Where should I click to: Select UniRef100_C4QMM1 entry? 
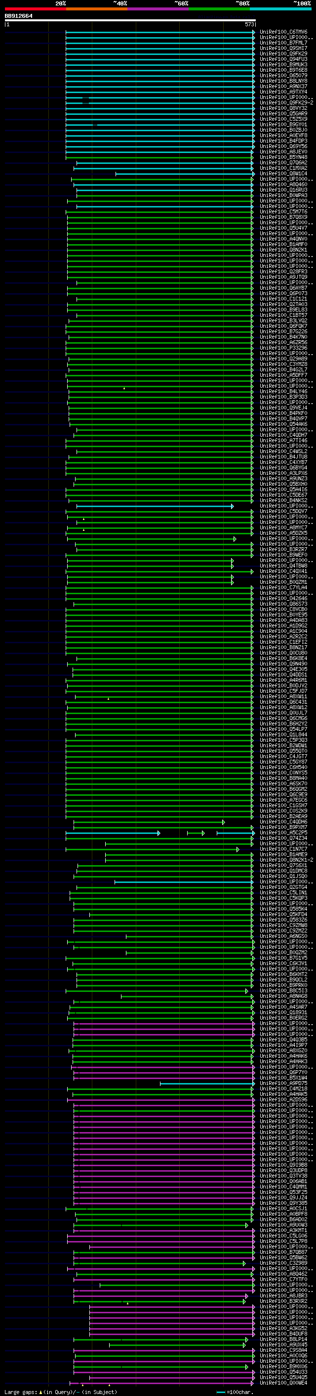coord(283,1186)
